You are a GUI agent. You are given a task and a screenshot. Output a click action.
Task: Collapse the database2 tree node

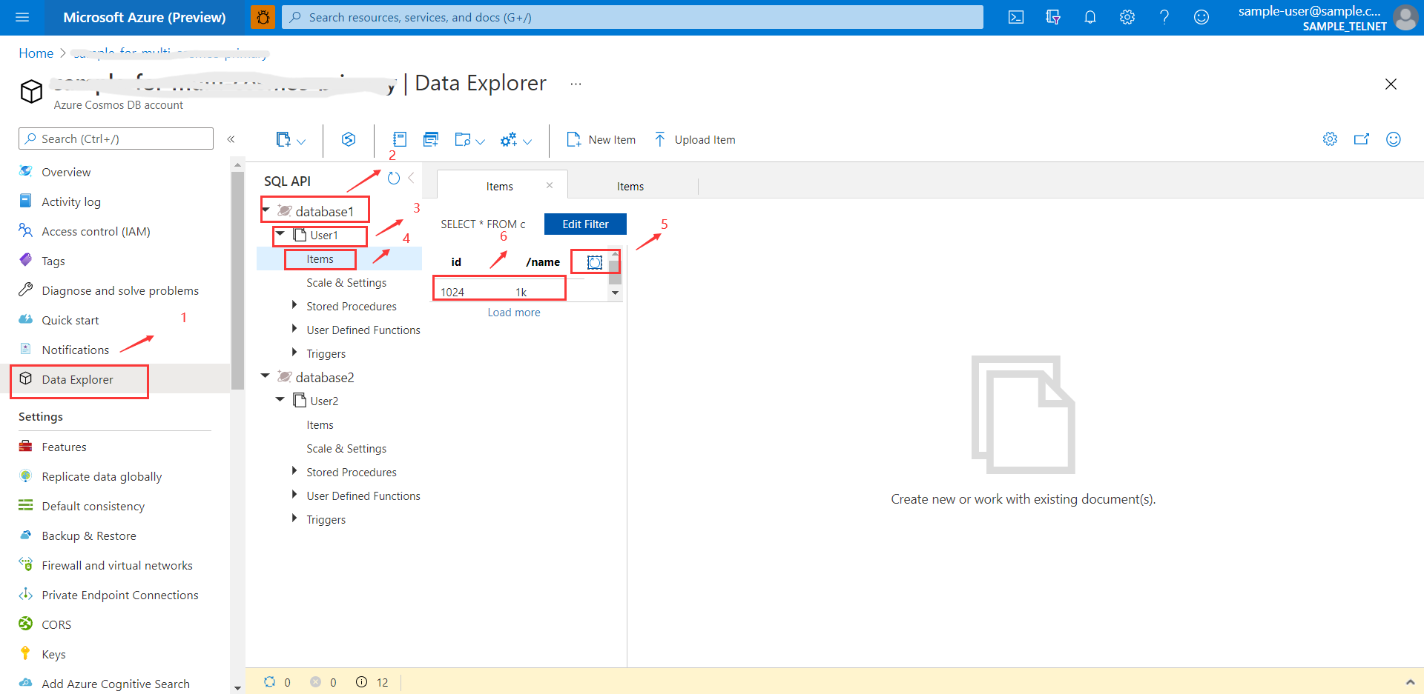pyautogui.click(x=266, y=376)
